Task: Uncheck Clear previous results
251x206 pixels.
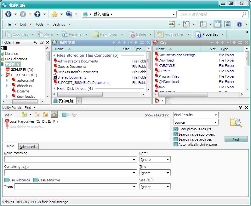Action: pos(176,129)
